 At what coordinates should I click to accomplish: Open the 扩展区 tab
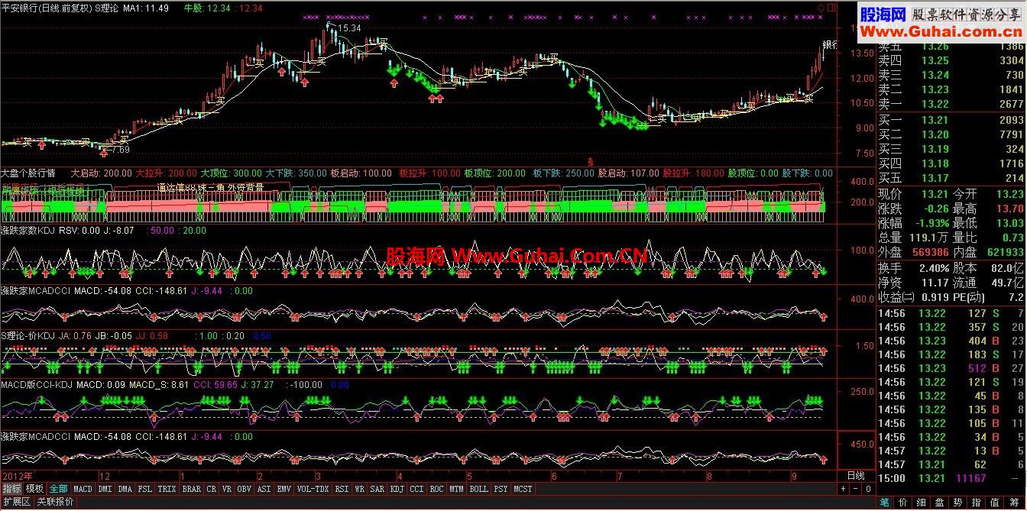tap(17, 502)
